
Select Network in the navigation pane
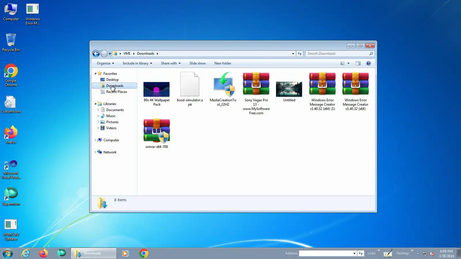(x=110, y=152)
